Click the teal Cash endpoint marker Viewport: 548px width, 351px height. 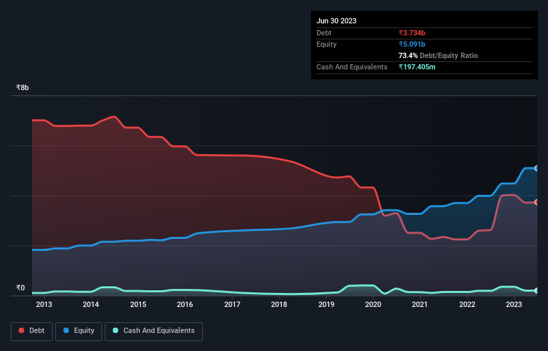(x=537, y=290)
